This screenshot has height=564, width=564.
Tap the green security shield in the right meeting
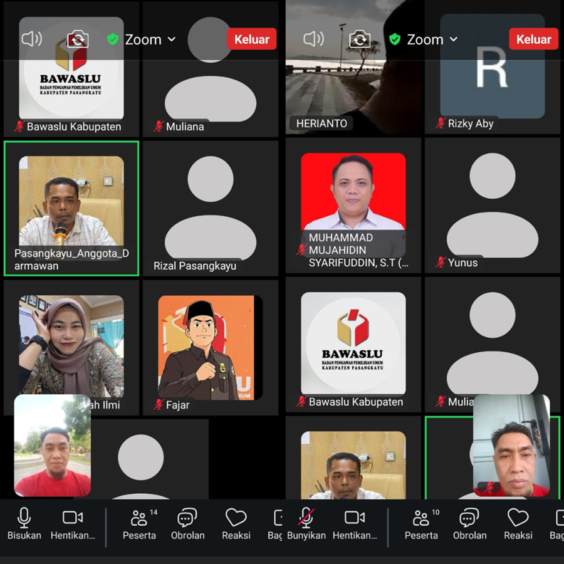[395, 39]
